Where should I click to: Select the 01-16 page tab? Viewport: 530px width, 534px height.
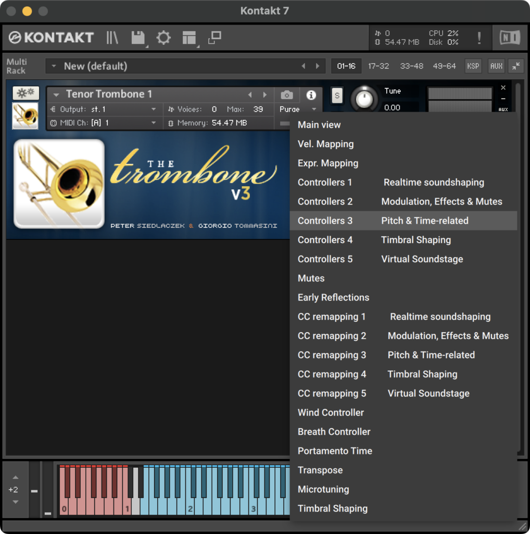[346, 66]
